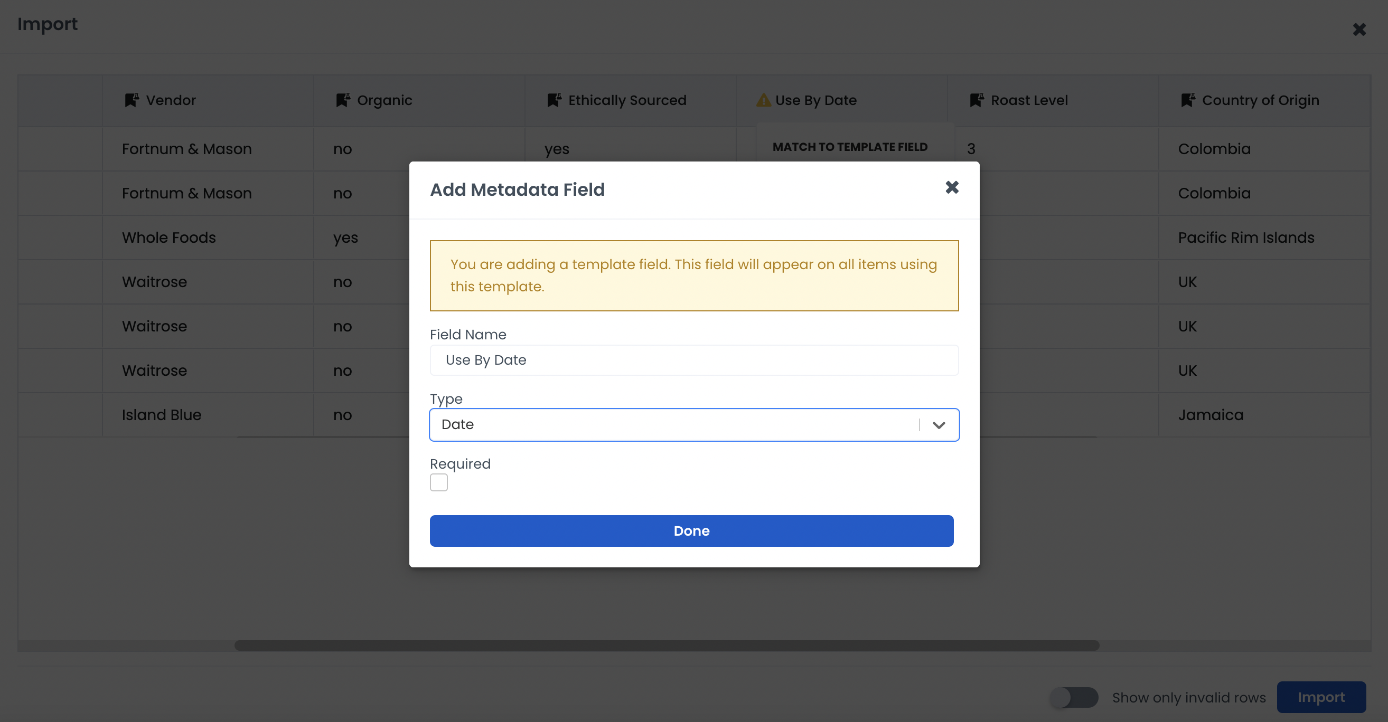Click the Pacific Rim Islands cell
1388x722 pixels.
tap(1246, 237)
